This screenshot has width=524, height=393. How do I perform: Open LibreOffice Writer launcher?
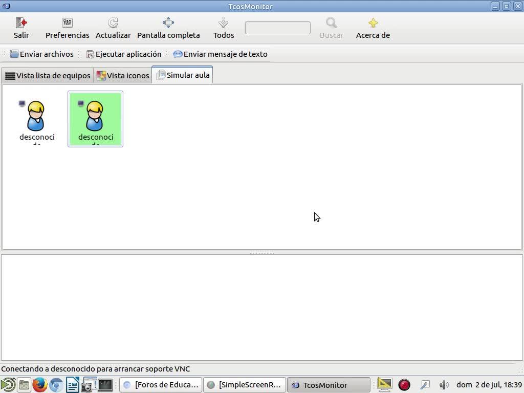tap(73, 385)
